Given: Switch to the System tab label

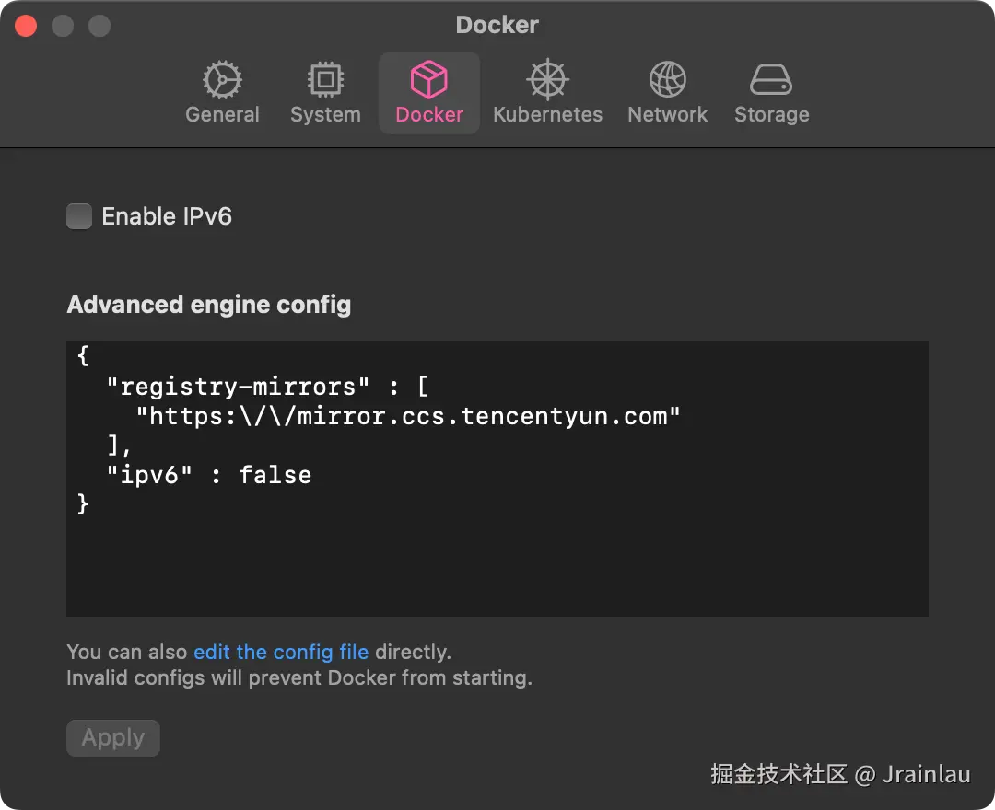Looking at the screenshot, I should click(325, 115).
